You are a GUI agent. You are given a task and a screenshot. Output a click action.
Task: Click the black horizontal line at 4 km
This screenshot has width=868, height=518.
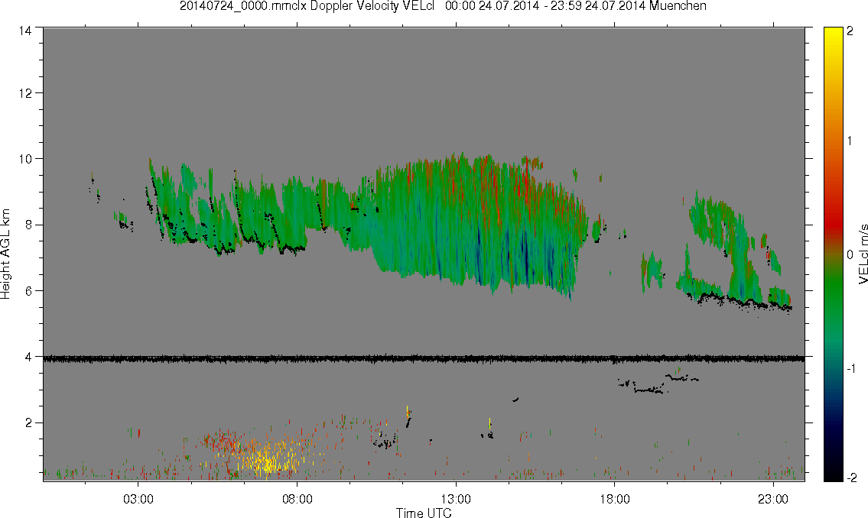(424, 359)
